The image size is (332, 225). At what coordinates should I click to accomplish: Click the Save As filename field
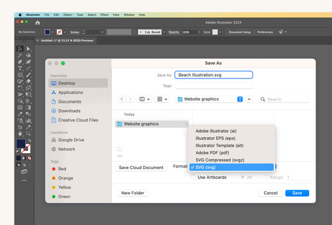tap(214, 75)
